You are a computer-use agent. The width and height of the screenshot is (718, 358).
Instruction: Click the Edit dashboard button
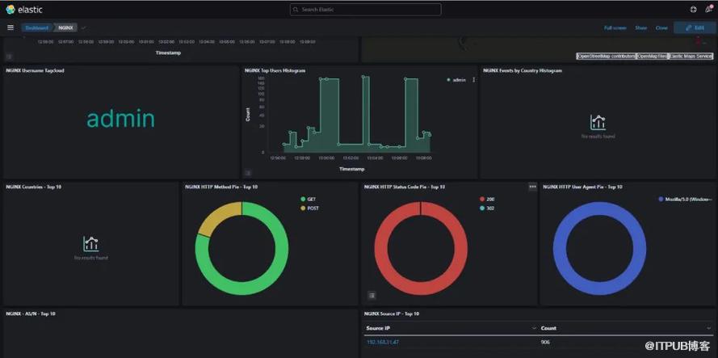[695, 27]
